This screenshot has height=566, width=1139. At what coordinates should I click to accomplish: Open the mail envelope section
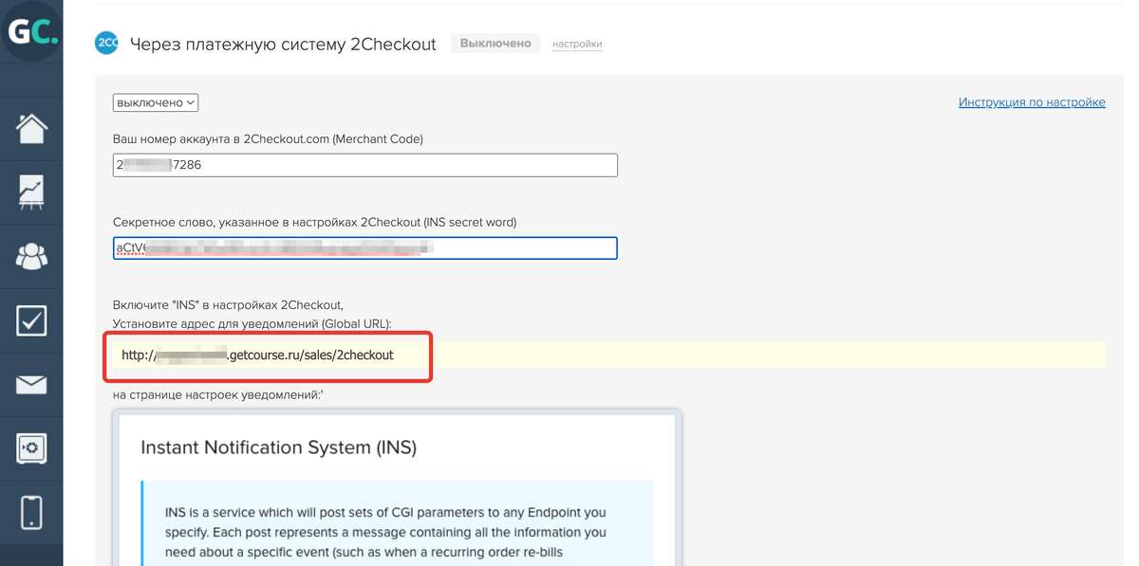coord(31,385)
